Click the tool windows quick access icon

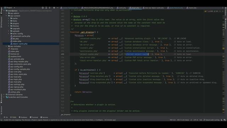coord(1,120)
